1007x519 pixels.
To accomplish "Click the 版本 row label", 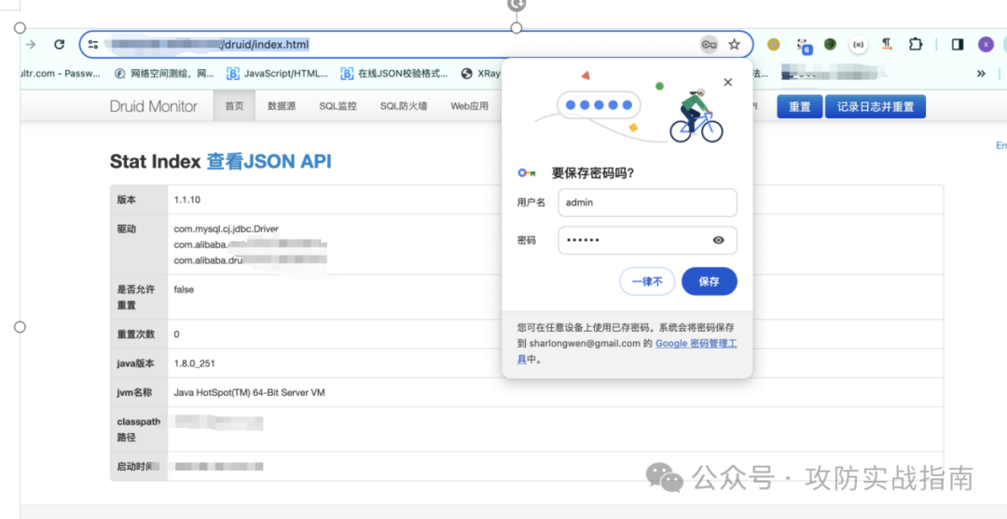I will pyautogui.click(x=127, y=199).
